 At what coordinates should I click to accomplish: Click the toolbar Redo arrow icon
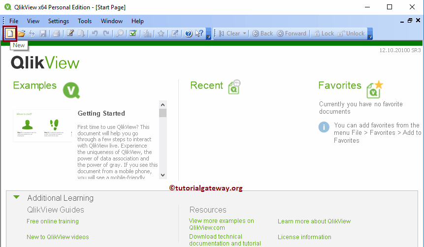tap(106, 33)
